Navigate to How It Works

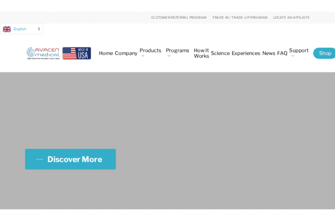click(201, 53)
